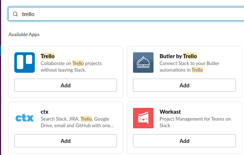Add the ctx app

(66, 141)
